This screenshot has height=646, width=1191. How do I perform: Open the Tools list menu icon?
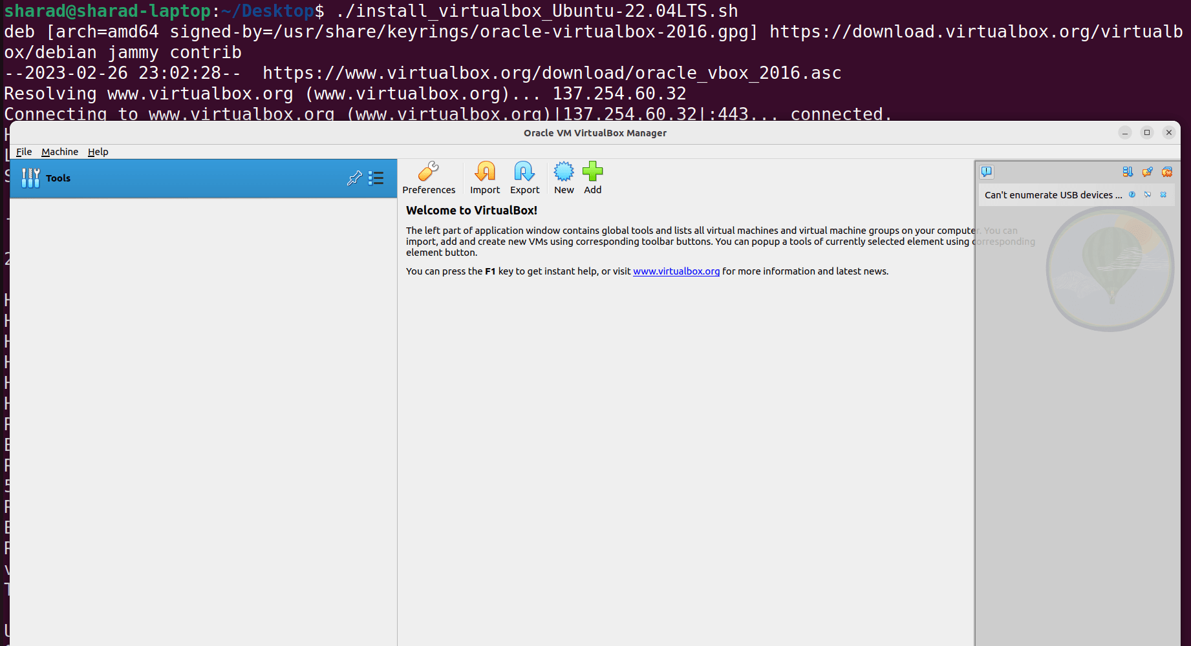click(376, 178)
